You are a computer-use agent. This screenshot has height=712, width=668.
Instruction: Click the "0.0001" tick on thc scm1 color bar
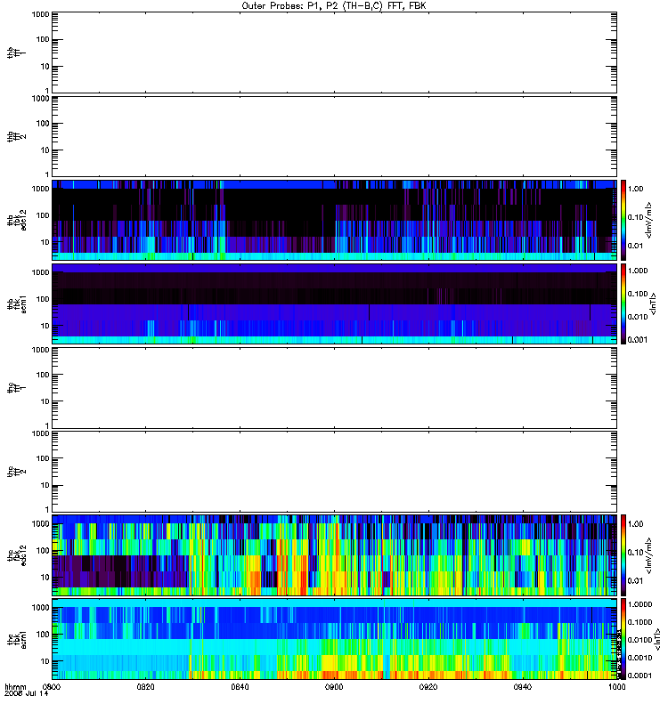[x=639, y=676]
